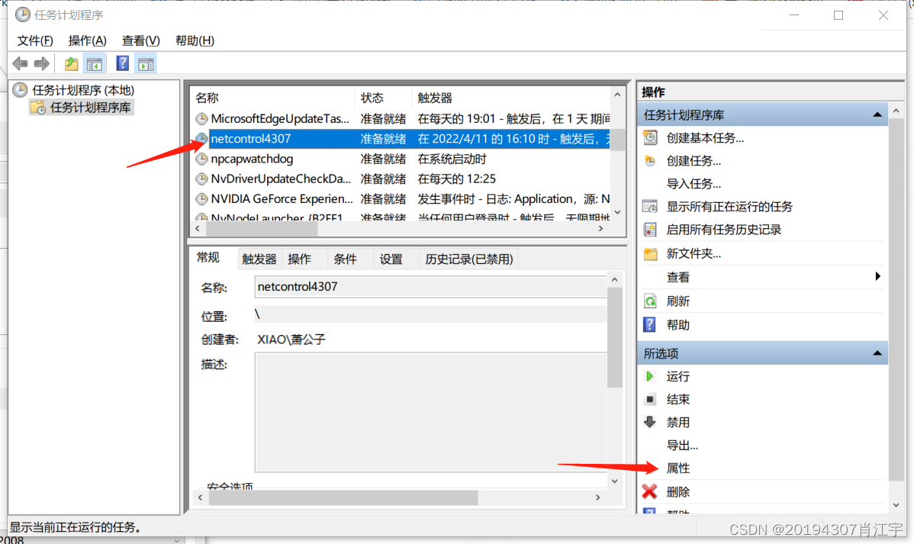Click the forward arrow toolbar icon
Screen dimensions: 914x544
point(41,63)
